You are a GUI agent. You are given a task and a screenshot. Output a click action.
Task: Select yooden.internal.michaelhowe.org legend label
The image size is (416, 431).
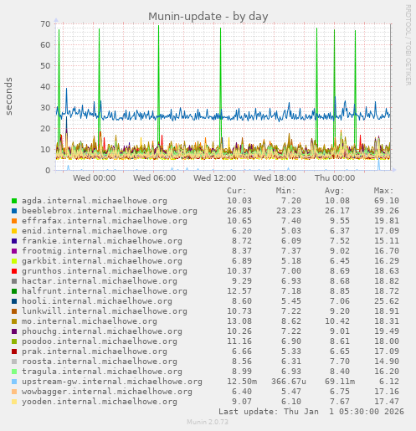click(100, 402)
